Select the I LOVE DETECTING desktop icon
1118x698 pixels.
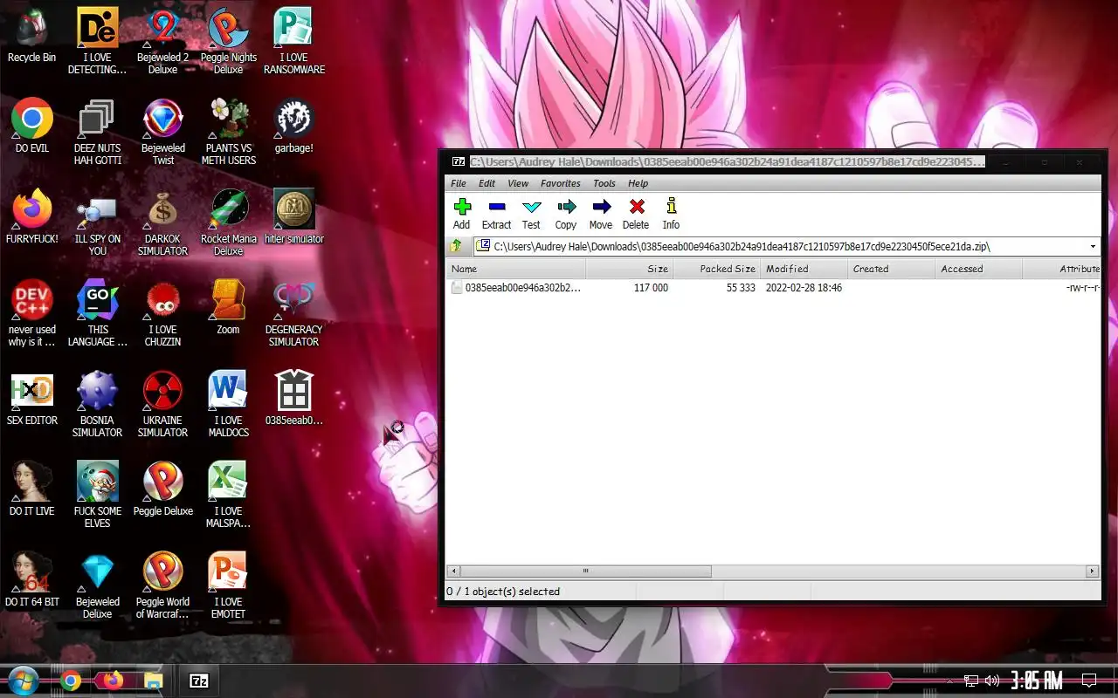[x=97, y=41]
